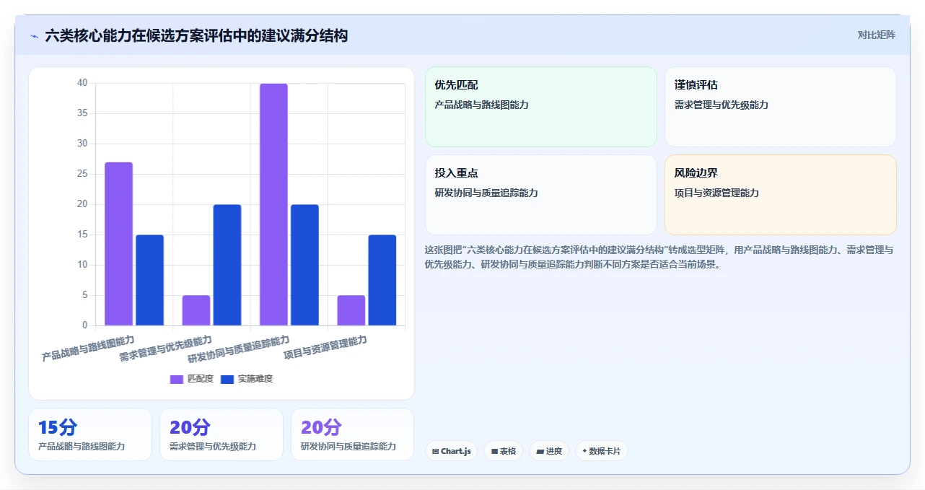Screen dimensions: 925x490
Task: Open the 15分 产品战略与路线图能力 stat card
Action: [90, 434]
